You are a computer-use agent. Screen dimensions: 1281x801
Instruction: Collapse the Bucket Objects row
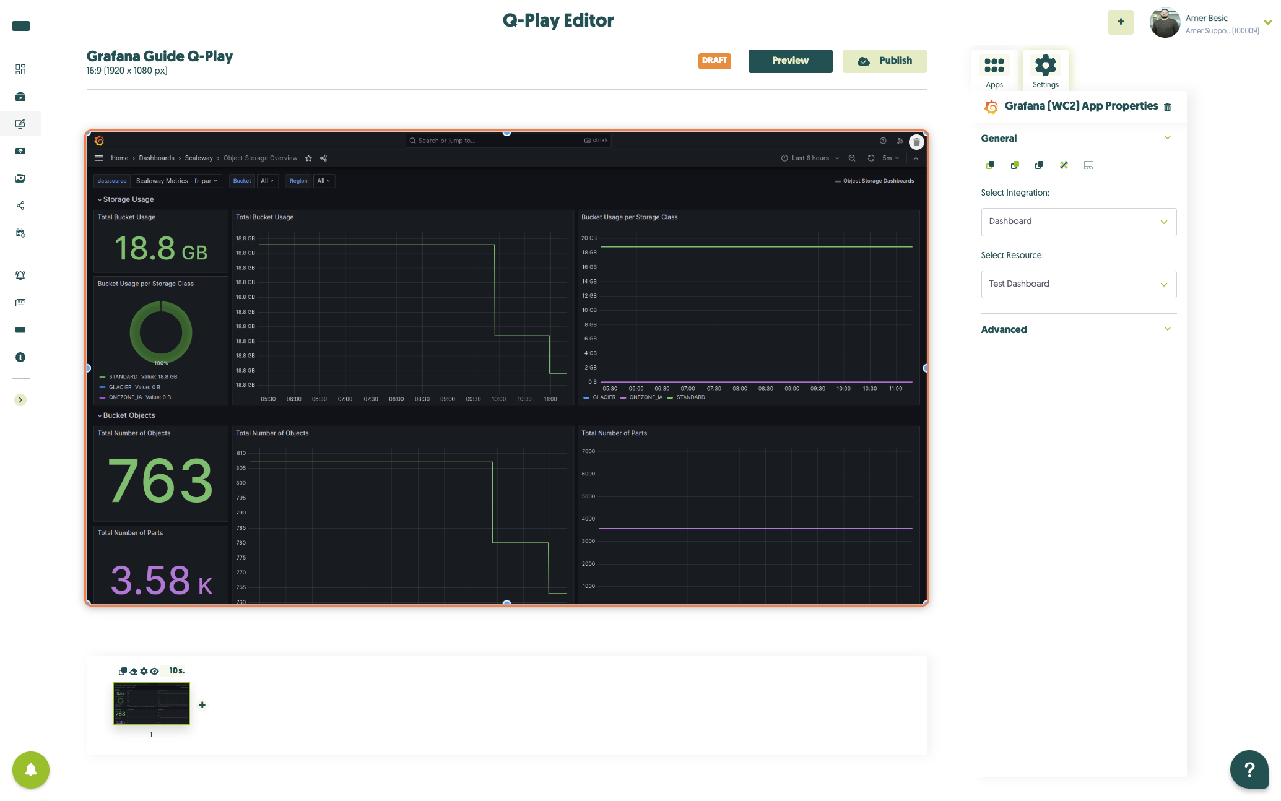[126, 416]
